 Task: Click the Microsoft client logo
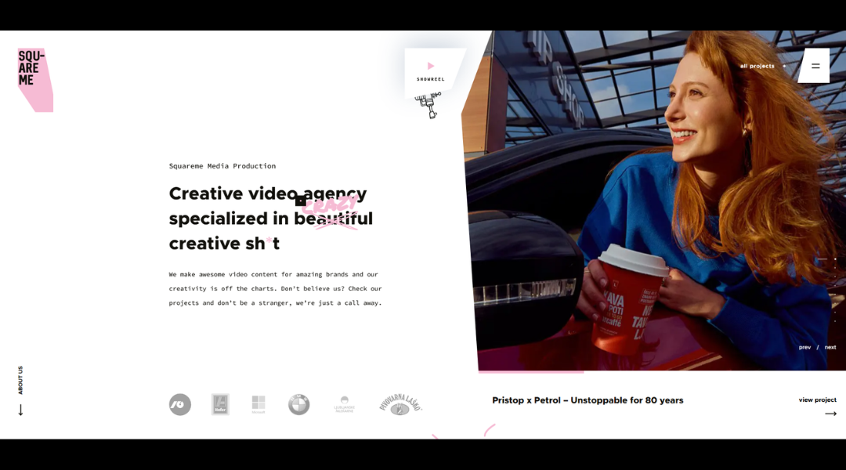[258, 404]
